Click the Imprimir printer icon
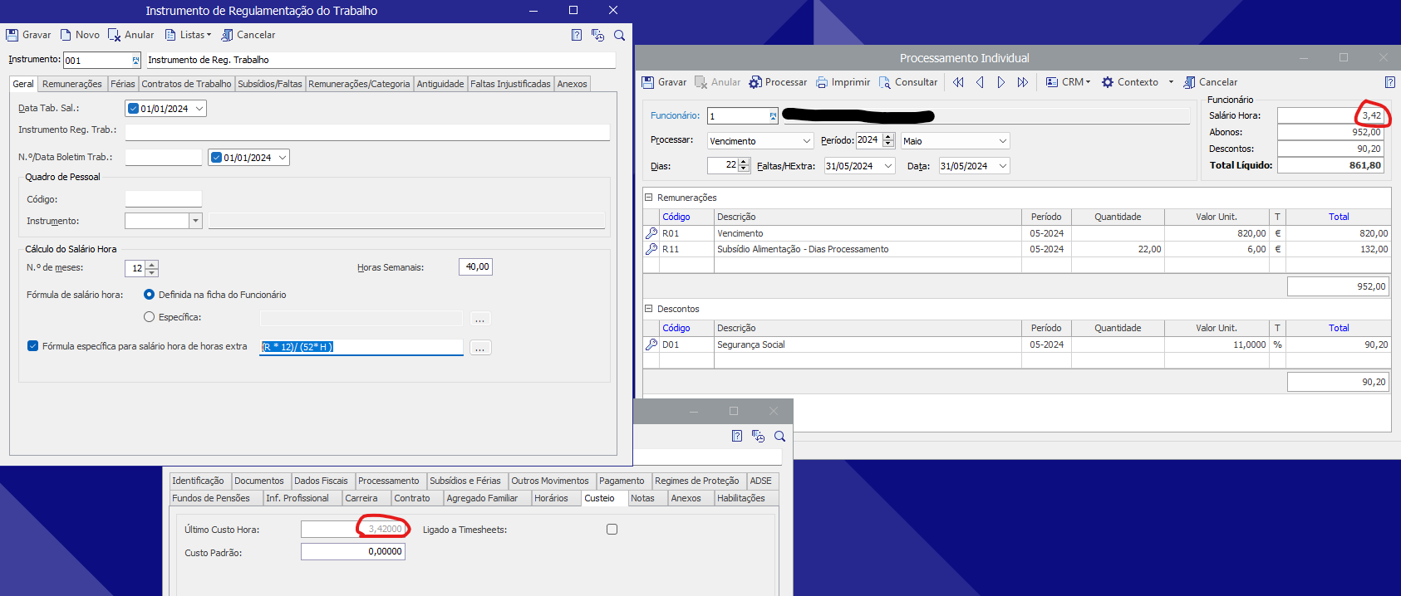The height and width of the screenshot is (596, 1401). pos(822,82)
